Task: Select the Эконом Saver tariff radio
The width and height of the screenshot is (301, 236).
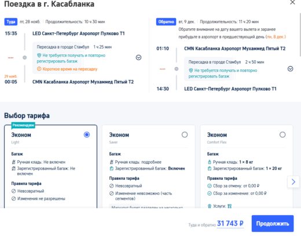Action: 185,135
